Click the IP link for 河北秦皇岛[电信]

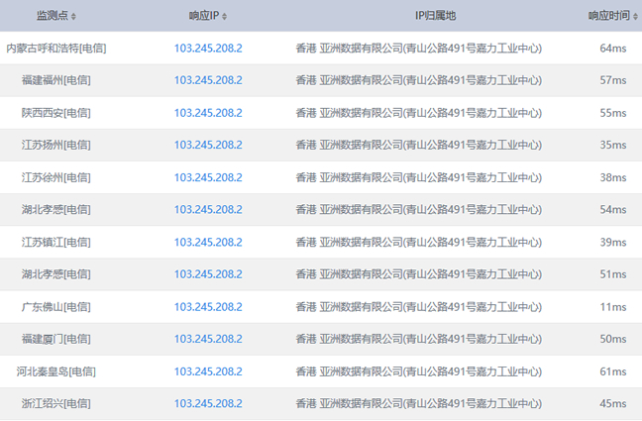tap(208, 371)
